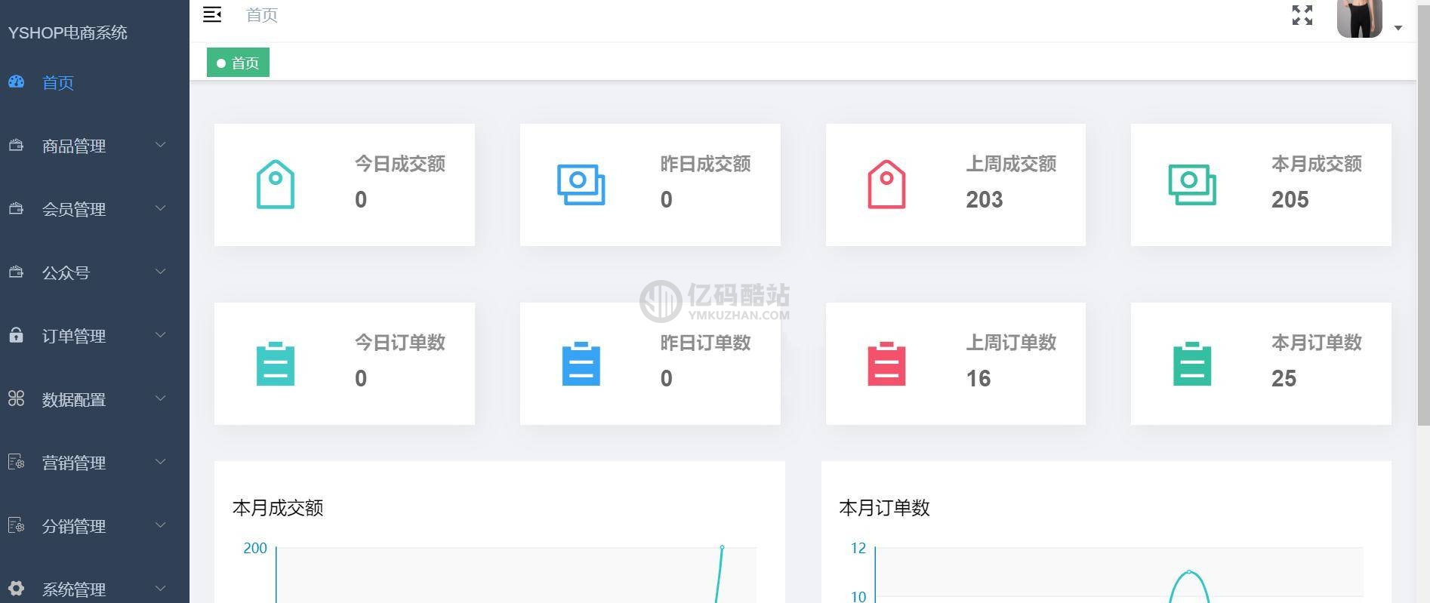This screenshot has height=603, width=1430.
Task: Click the 本月成交额 chart title
Action: pos(278,508)
